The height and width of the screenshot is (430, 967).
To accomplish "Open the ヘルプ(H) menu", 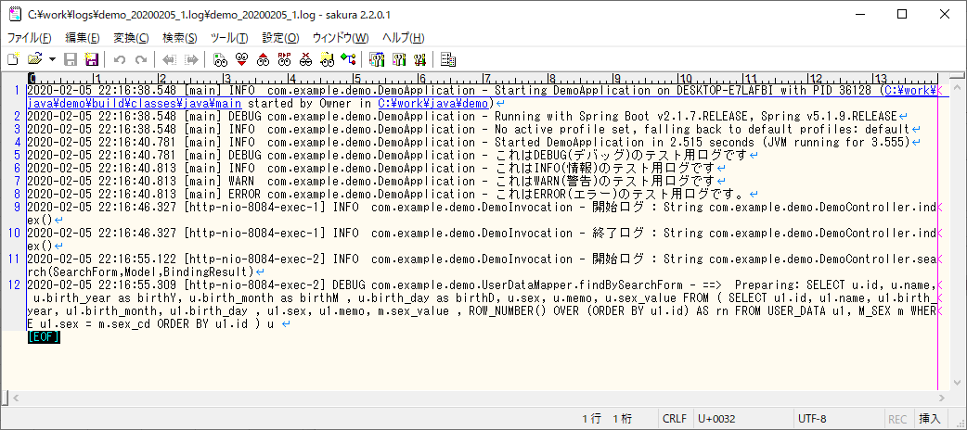I will pyautogui.click(x=404, y=38).
